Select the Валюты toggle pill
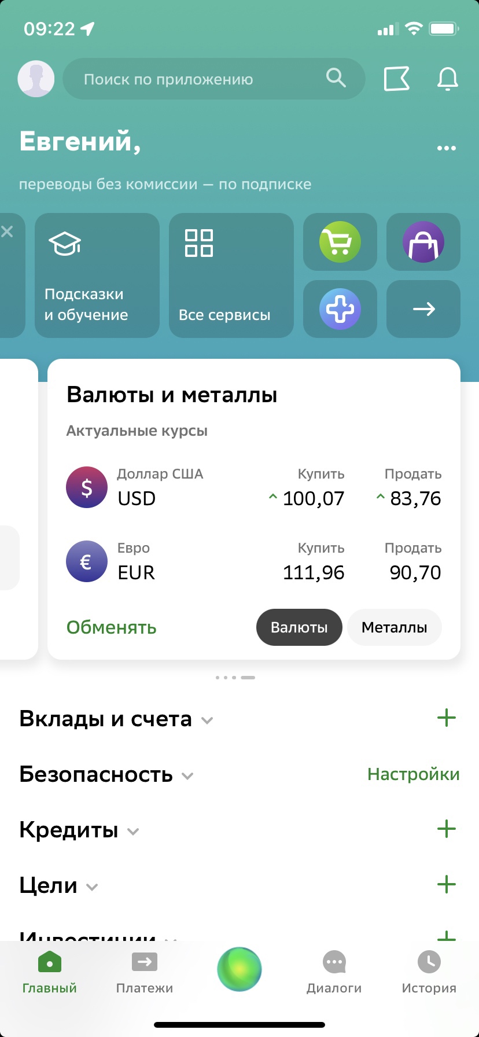Image resolution: width=479 pixels, height=1037 pixels. tap(299, 627)
